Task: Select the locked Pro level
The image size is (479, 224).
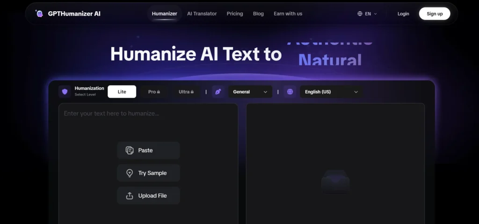Action: click(154, 92)
